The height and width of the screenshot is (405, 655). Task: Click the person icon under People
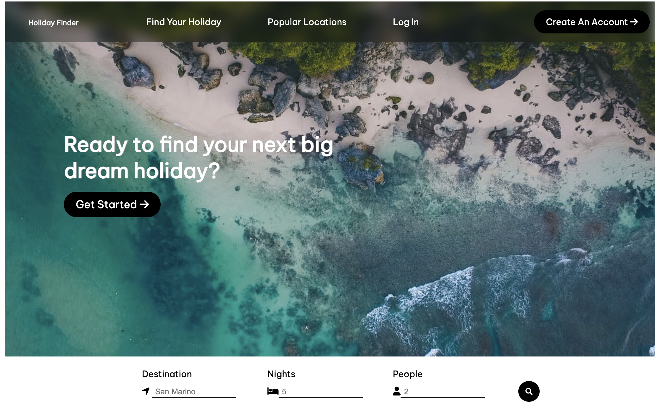[x=396, y=391]
